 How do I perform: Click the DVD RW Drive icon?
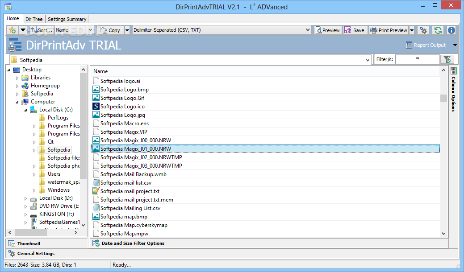tap(33, 206)
